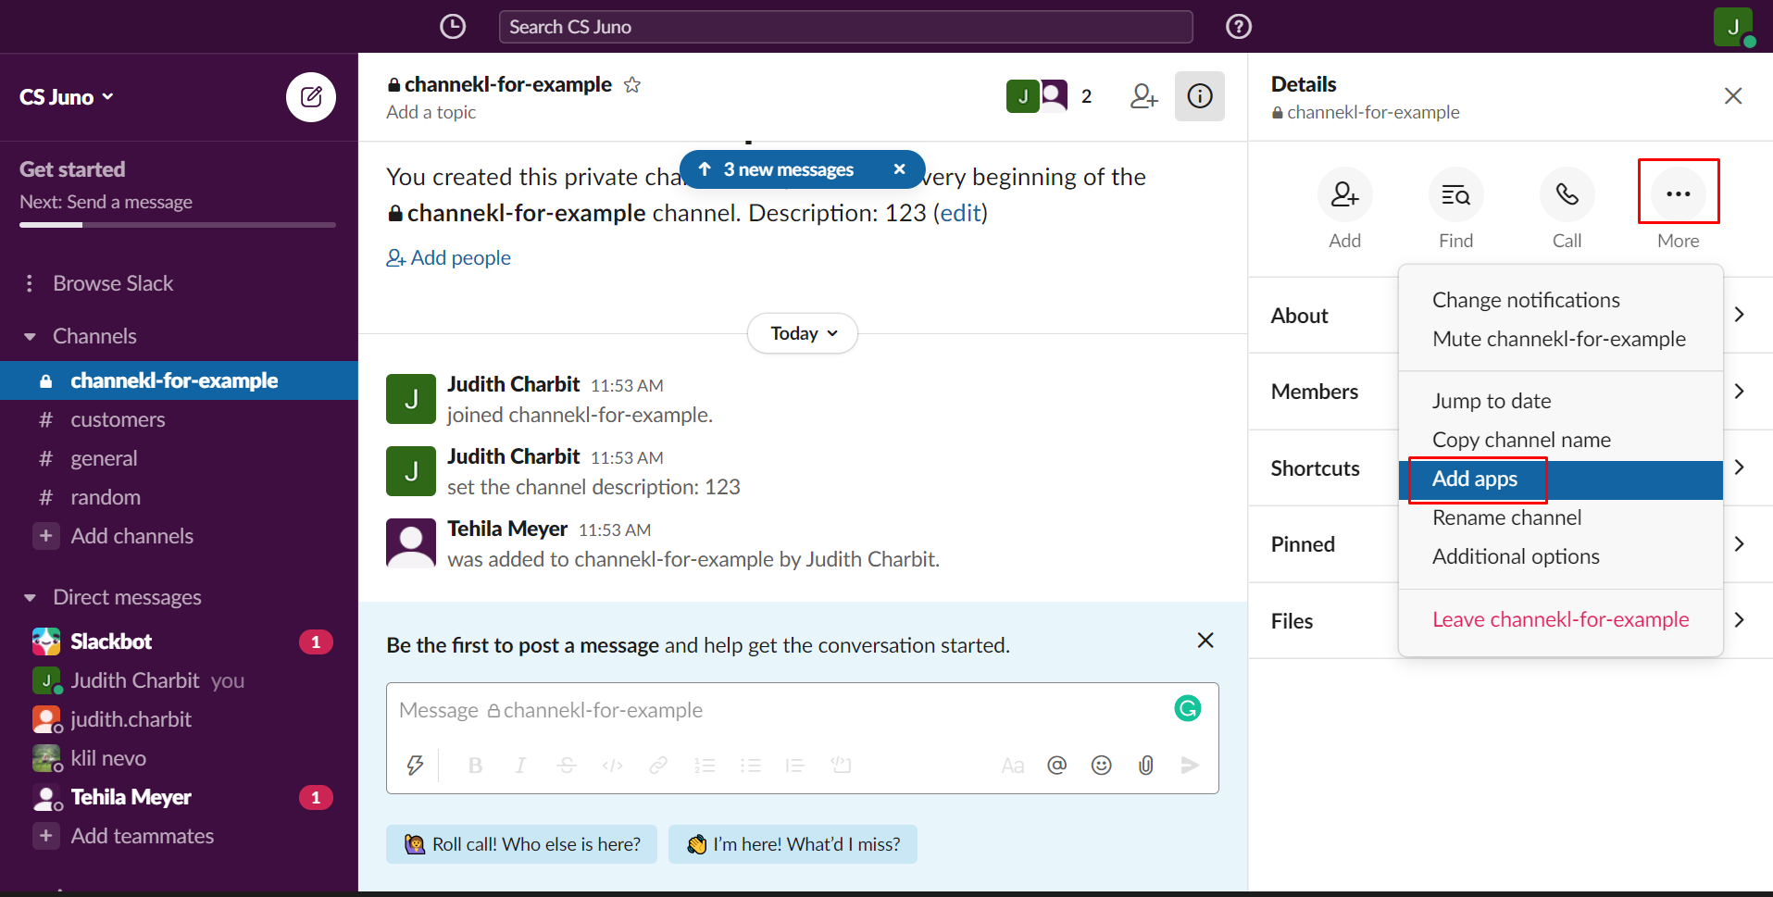The width and height of the screenshot is (1773, 897).
Task: Toggle ordered list formatting
Action: pos(705,766)
